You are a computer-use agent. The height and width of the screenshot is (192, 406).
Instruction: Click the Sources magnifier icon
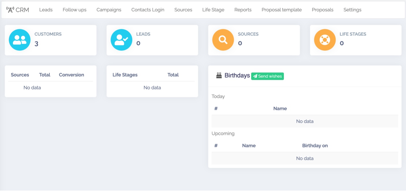coord(223,40)
